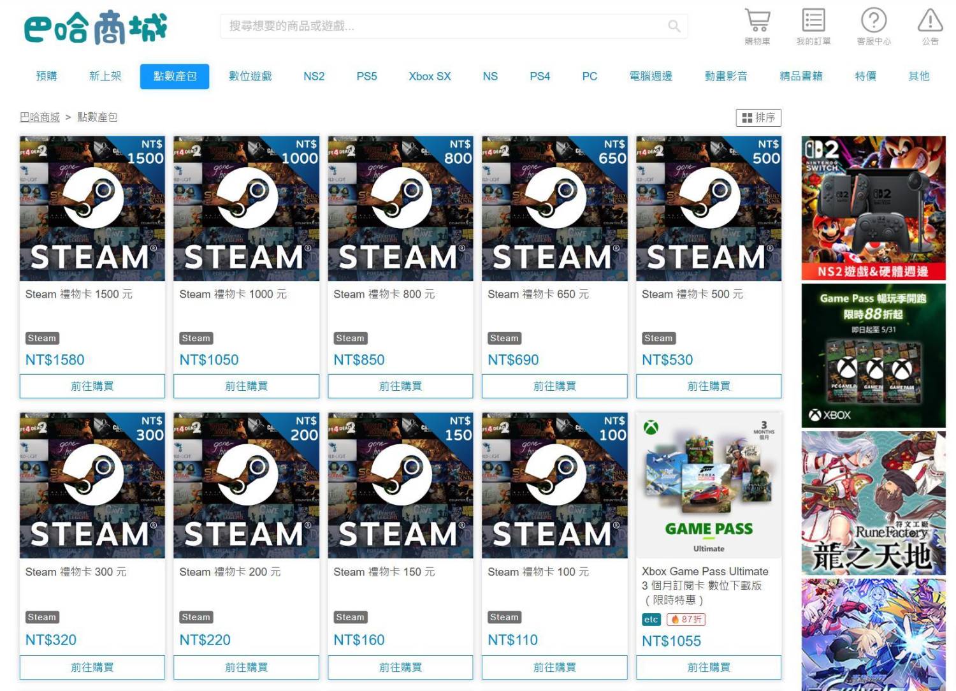Open the shopping cart icon
The width and height of the screenshot is (956, 691).
(757, 27)
